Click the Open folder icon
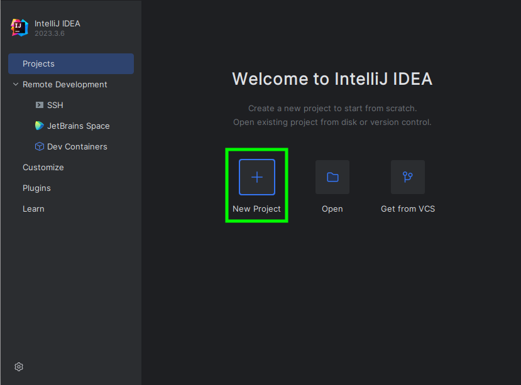Image resolution: width=521 pixels, height=385 pixels. coord(332,176)
